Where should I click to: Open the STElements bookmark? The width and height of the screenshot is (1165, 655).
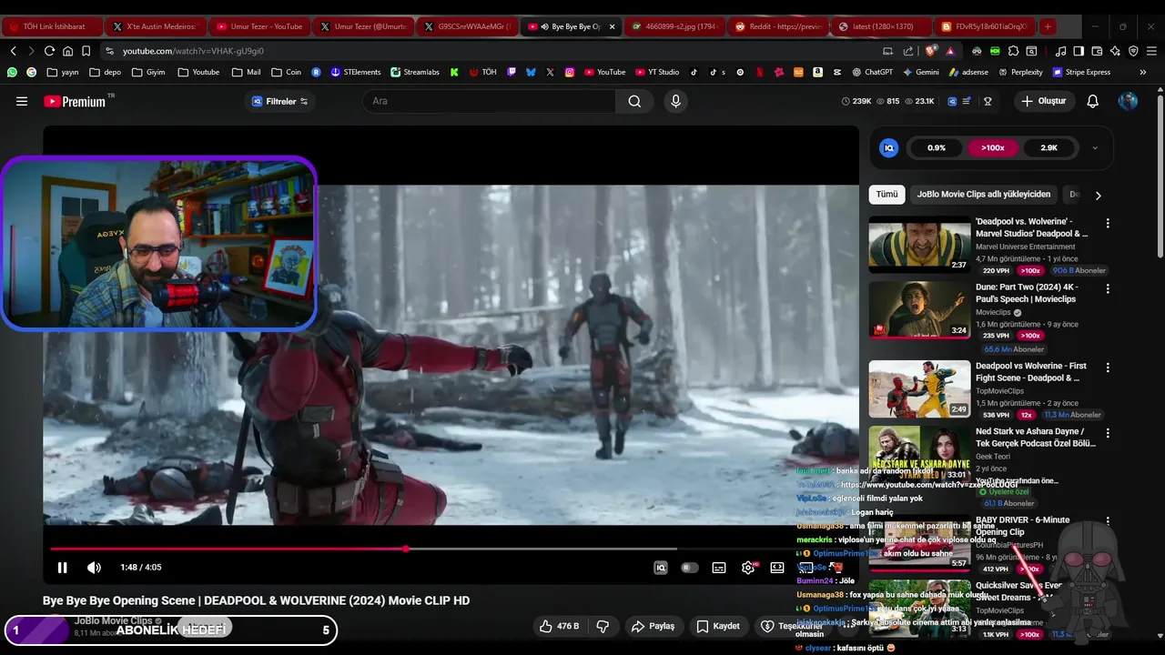pos(356,72)
